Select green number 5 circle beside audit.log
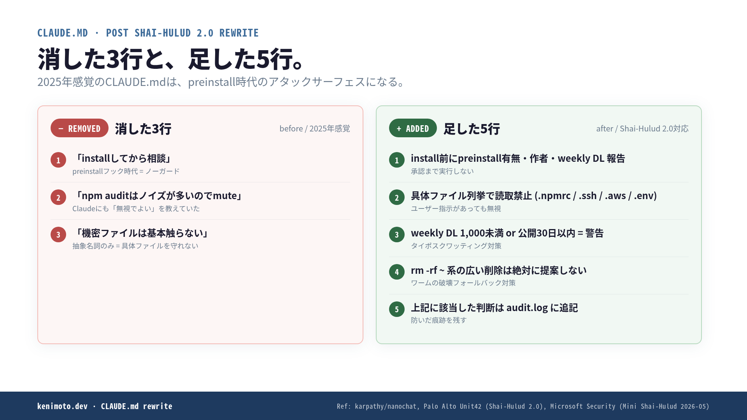This screenshot has width=747, height=420. (397, 309)
